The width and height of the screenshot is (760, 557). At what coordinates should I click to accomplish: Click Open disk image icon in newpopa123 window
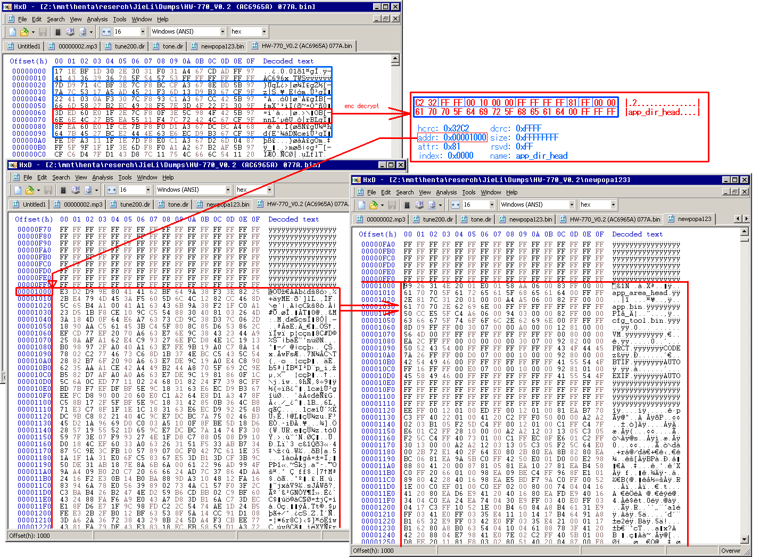click(x=432, y=205)
